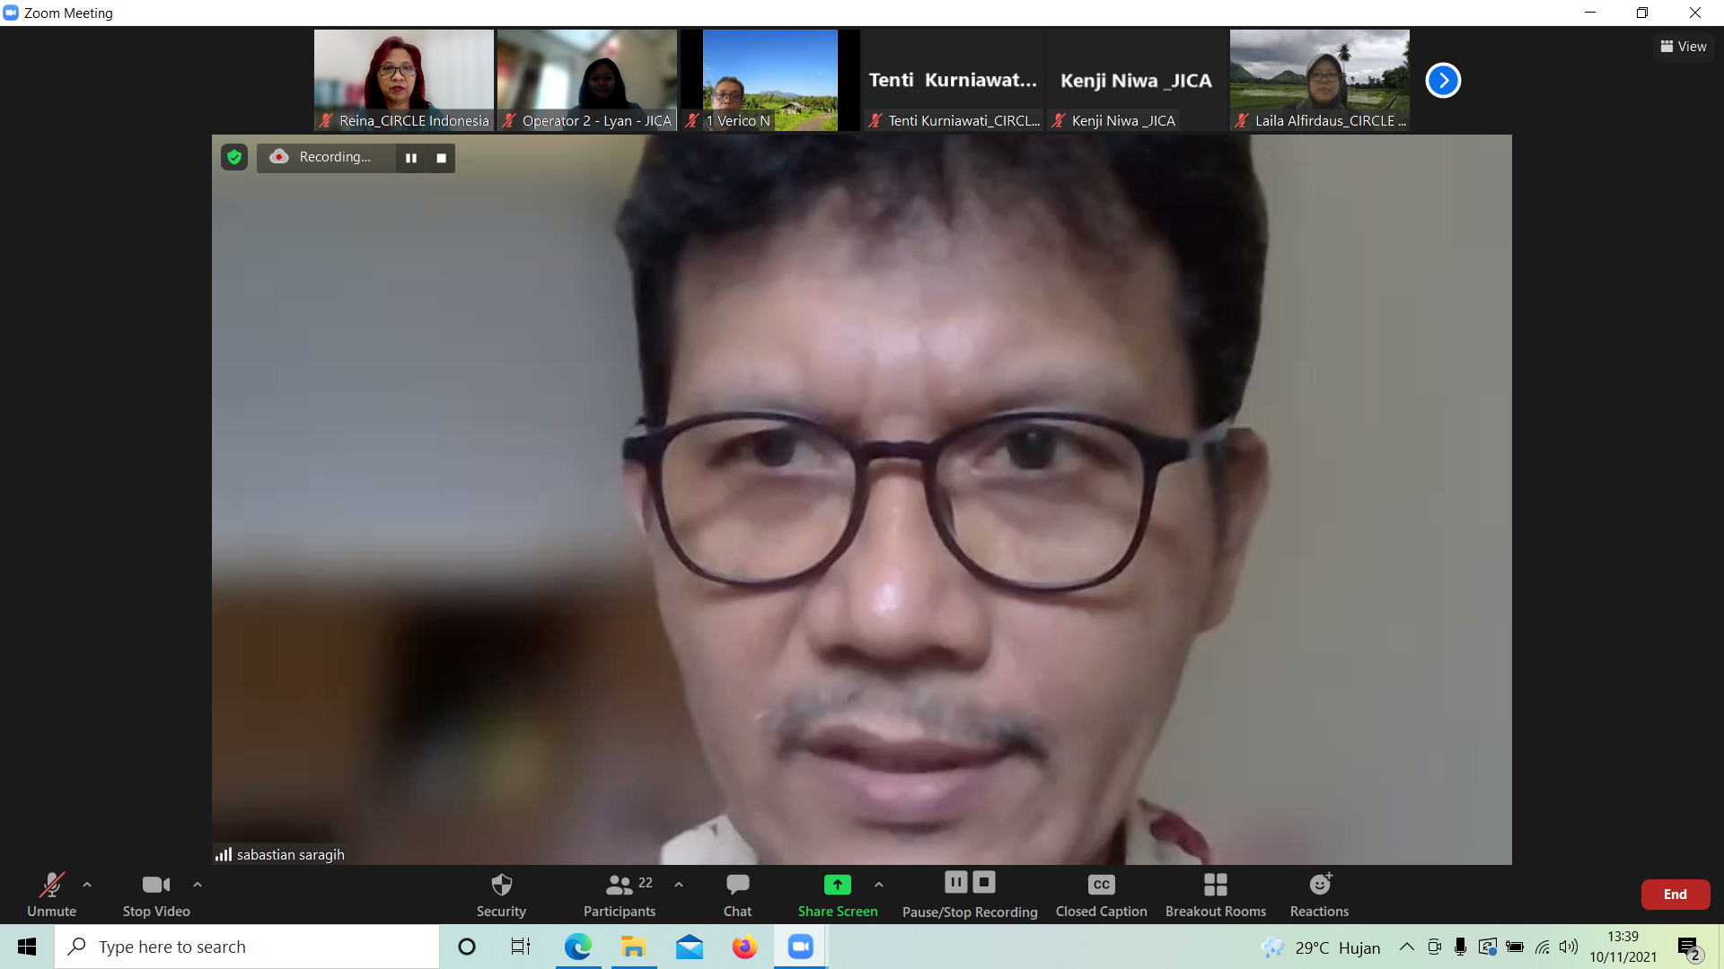Stop Video camera button
Viewport: 1724px width, 969px height.
pyautogui.click(x=156, y=895)
